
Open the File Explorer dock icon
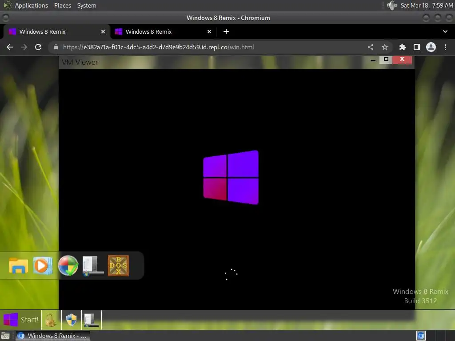19,266
